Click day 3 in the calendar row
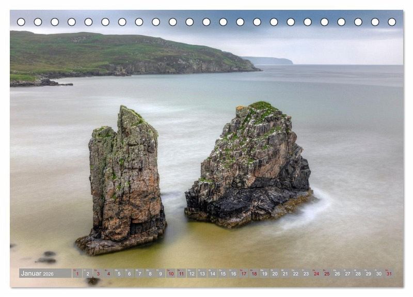This screenshot has height=297, width=413. (98, 273)
